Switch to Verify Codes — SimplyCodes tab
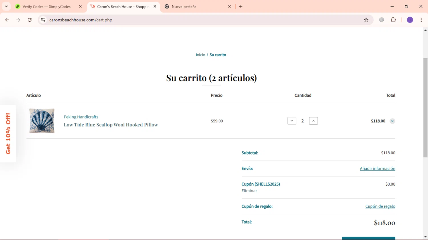This screenshot has height=240, width=428. [47, 7]
